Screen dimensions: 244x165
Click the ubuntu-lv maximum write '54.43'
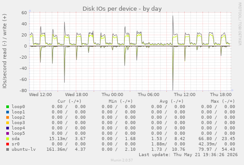pyautogui.click(x=228, y=149)
